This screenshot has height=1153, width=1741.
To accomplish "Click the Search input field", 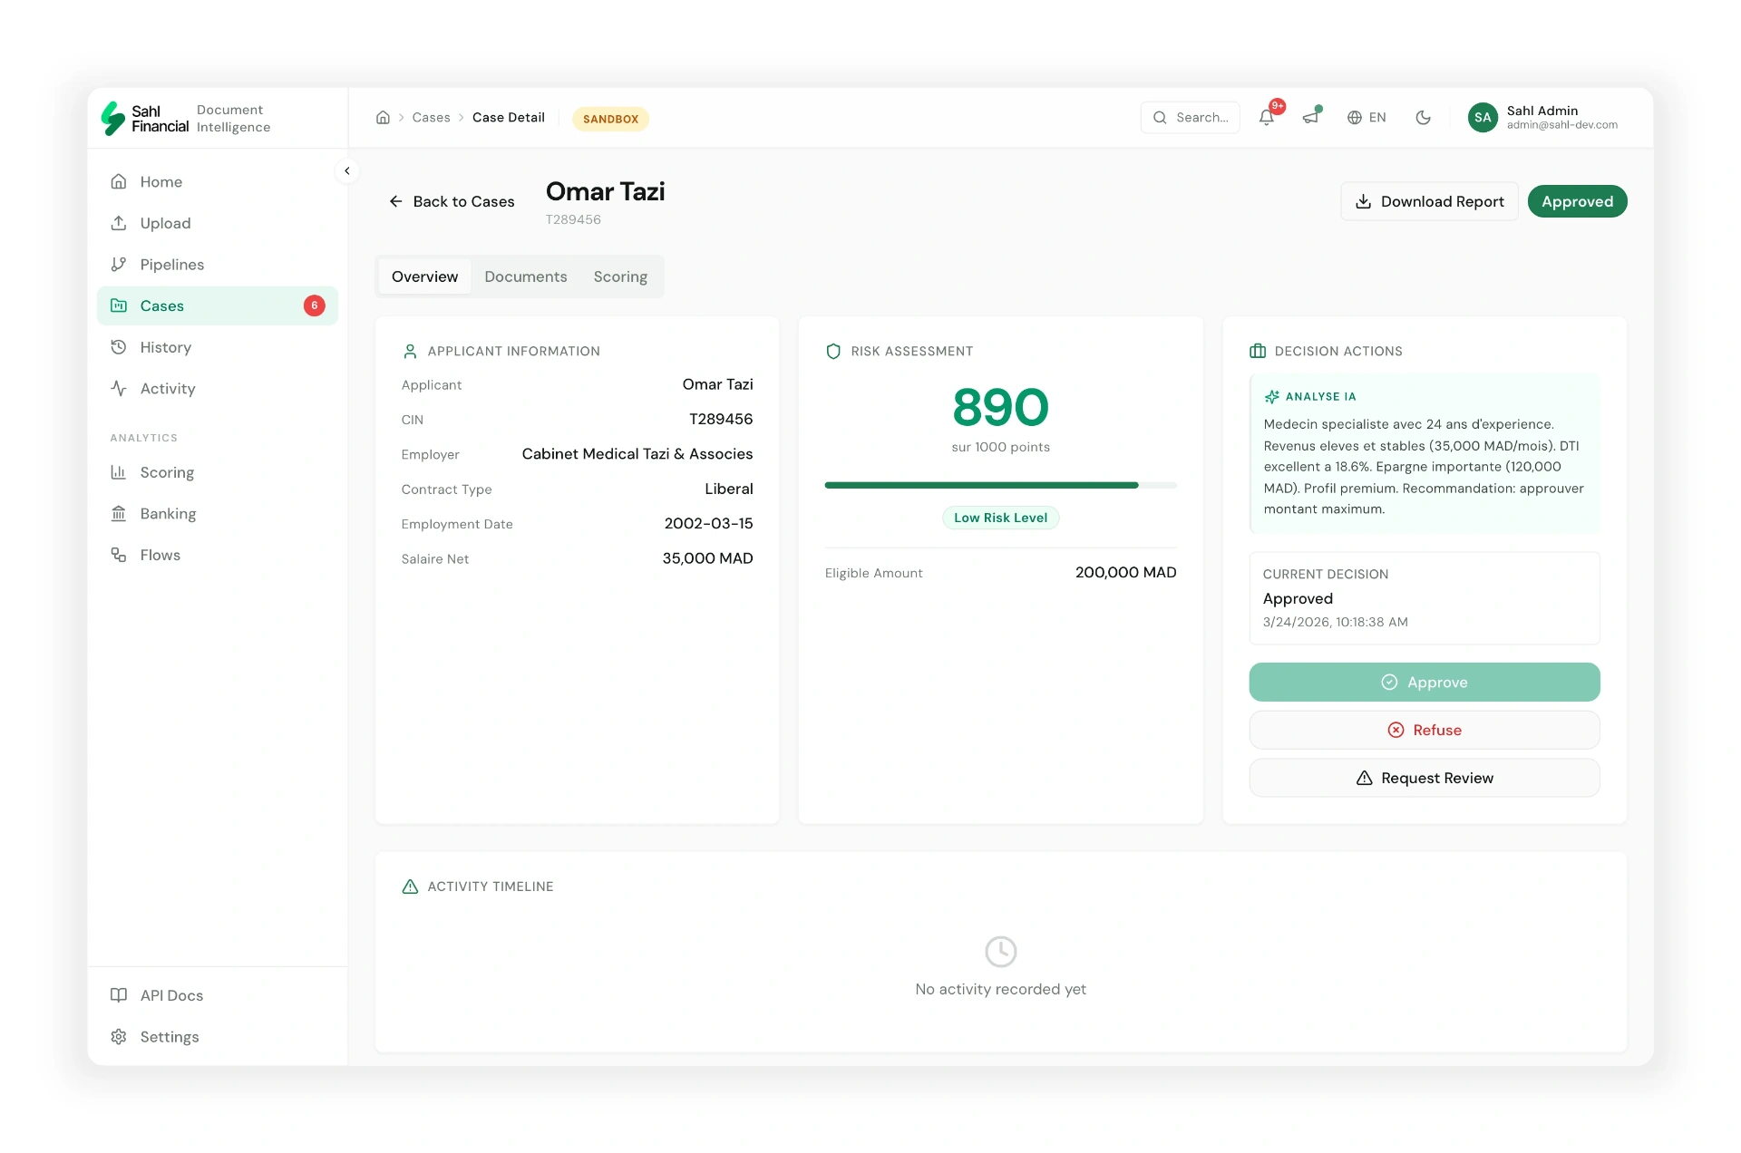I will (1191, 117).
